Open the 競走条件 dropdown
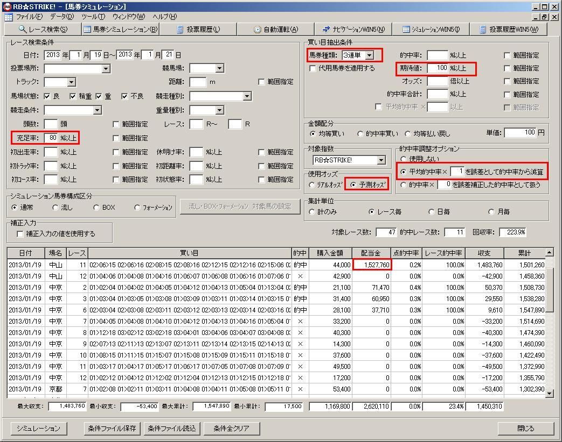This screenshot has width=562, height=442. 97,110
